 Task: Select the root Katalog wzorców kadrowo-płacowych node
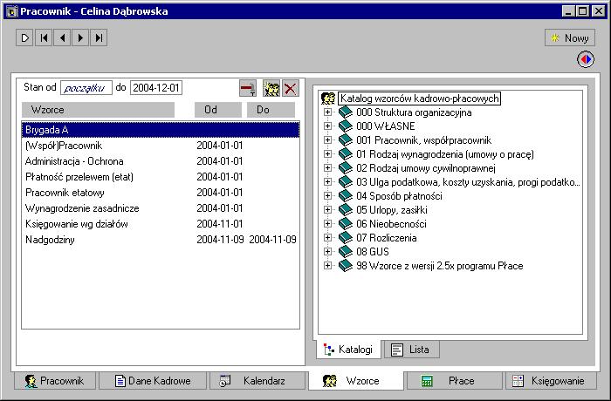pyautogui.click(x=419, y=99)
